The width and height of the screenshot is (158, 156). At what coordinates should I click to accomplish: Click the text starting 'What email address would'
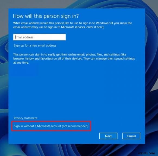click(72, 25)
